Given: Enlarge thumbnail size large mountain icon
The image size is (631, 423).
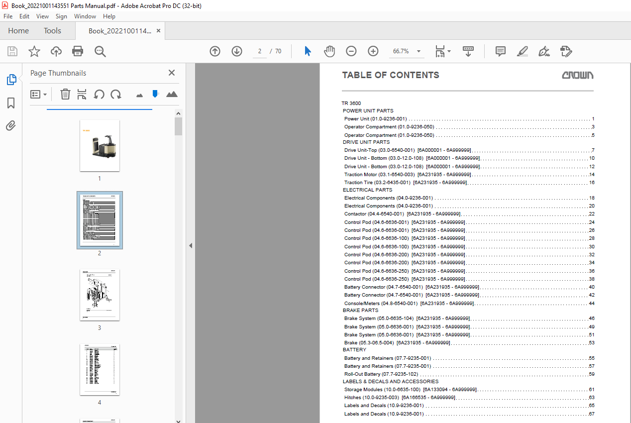Looking at the screenshot, I should [x=172, y=94].
